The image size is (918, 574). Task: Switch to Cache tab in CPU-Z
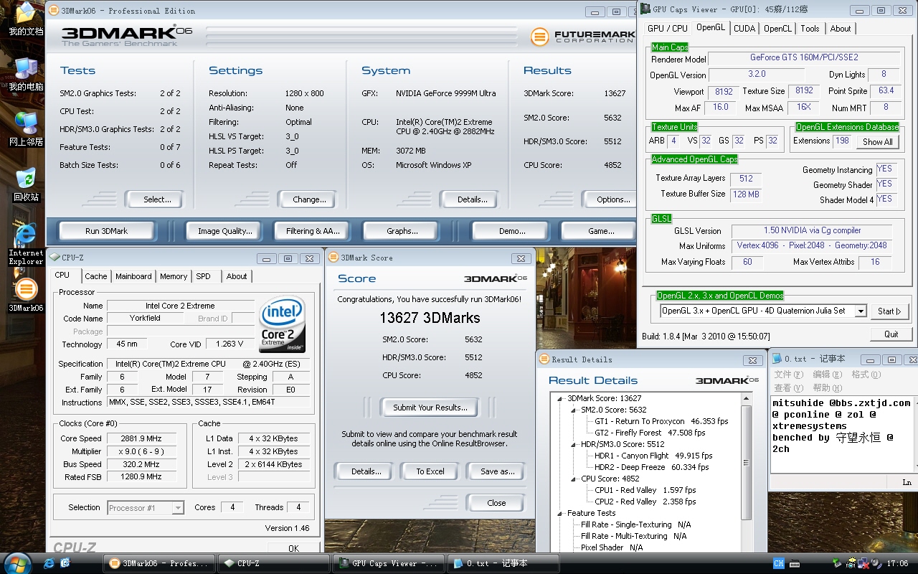click(95, 276)
